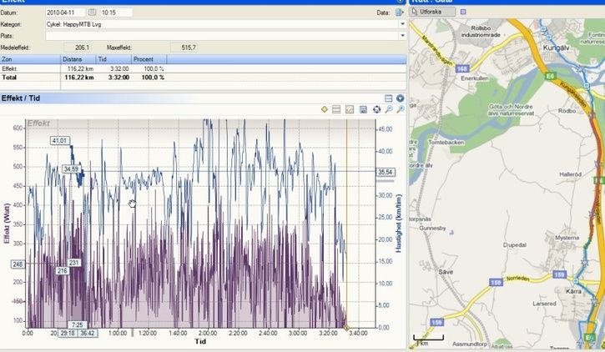Screen dimensions: 605x352
Task: Open the date picker calendar icon
Action: tap(92, 13)
